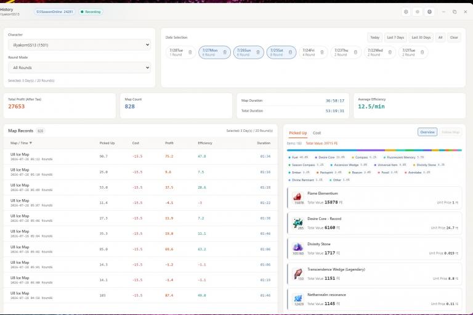The image size is (473, 315).
Task: Click the Divinity Stone item icon
Action: [x=297, y=247]
